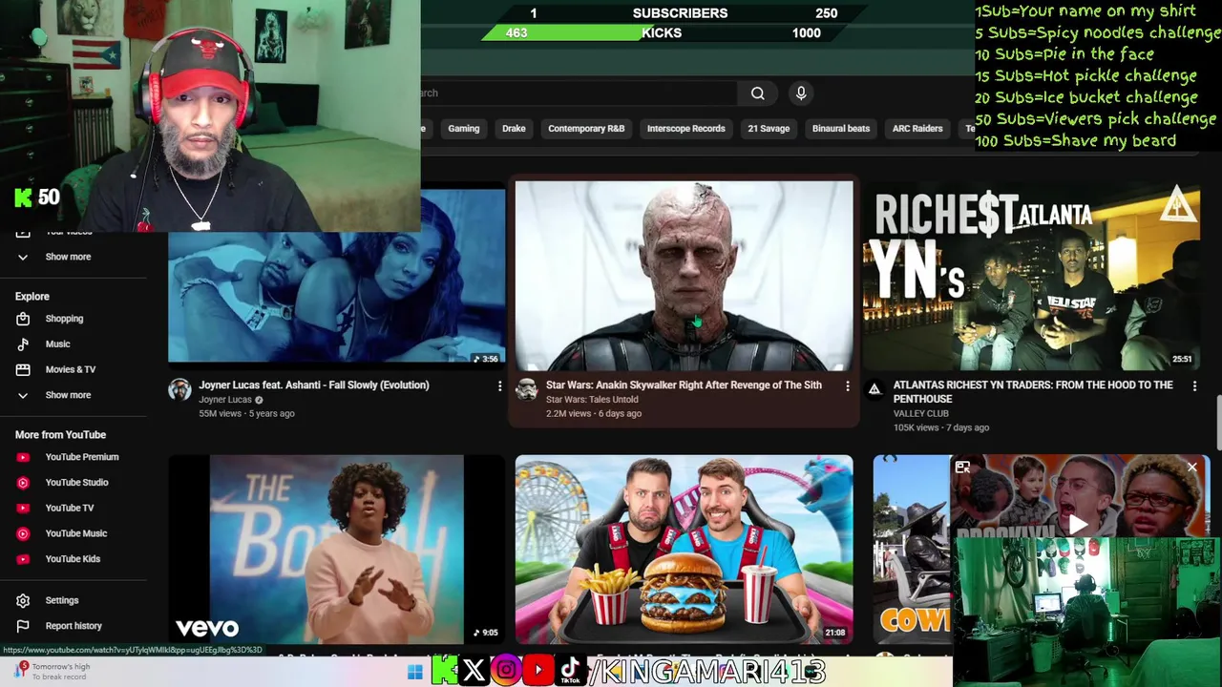Screen dimensions: 1222x687
Task: Click the Shopping label in Explore
Action: tap(64, 319)
